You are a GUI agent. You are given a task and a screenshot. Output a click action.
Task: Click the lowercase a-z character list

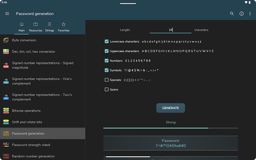[172, 41]
